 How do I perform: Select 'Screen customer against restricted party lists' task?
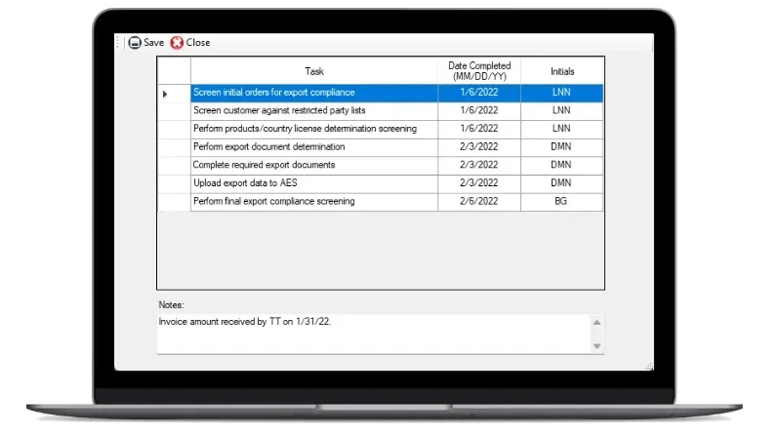pos(314,111)
